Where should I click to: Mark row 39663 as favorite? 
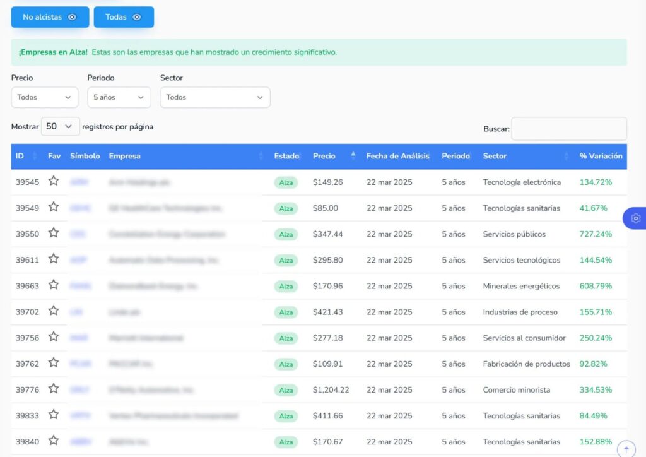click(54, 285)
